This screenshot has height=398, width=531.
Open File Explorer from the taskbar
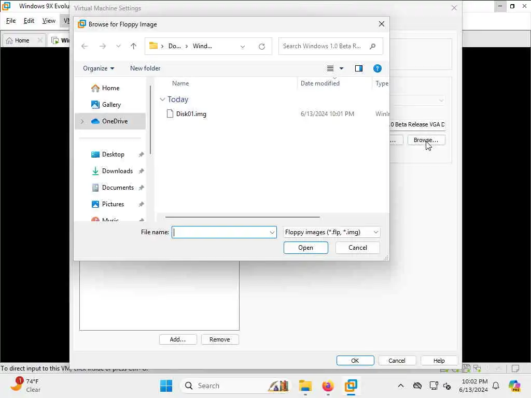[x=305, y=386]
